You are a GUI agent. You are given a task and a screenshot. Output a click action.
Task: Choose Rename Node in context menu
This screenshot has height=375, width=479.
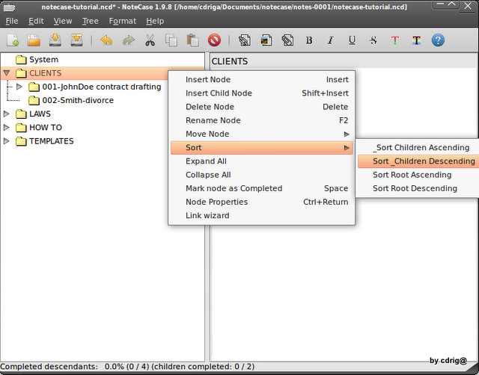point(261,120)
